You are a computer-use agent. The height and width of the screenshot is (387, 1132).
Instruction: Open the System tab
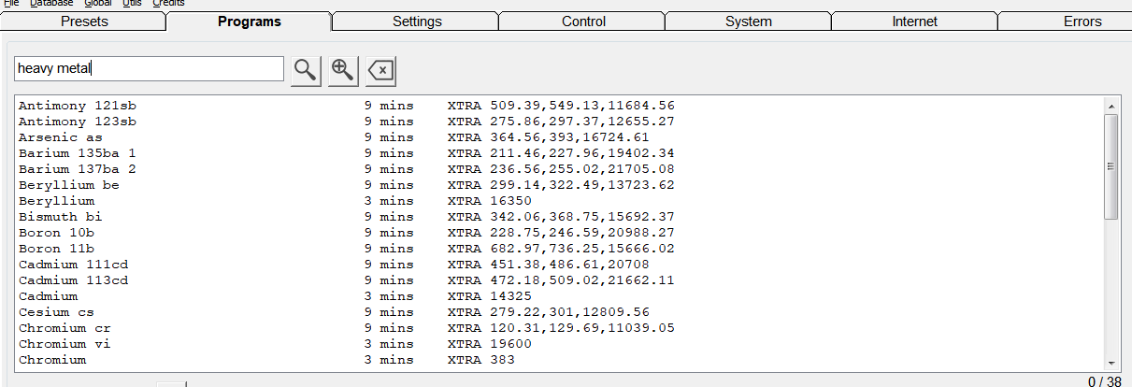click(x=749, y=21)
